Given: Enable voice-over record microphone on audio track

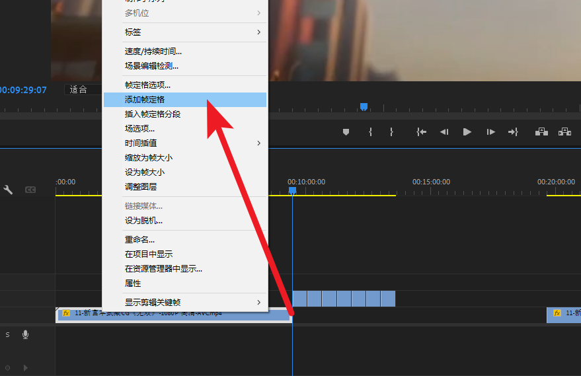Looking at the screenshot, I should [26, 335].
